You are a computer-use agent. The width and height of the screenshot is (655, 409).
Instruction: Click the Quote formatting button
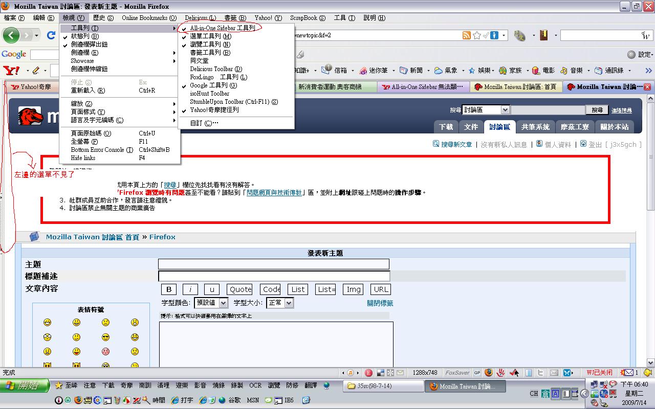239,289
